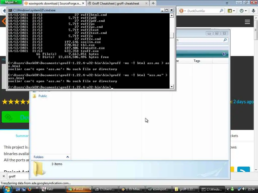Close the find bar with X
258x193 pixels.
pyautogui.click(x=4, y=176)
